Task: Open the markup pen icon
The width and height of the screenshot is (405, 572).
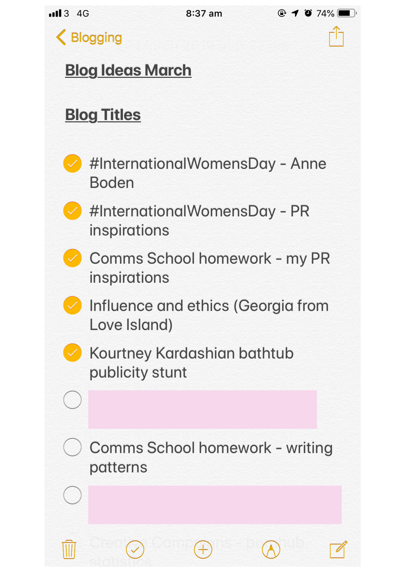Action: tap(271, 549)
